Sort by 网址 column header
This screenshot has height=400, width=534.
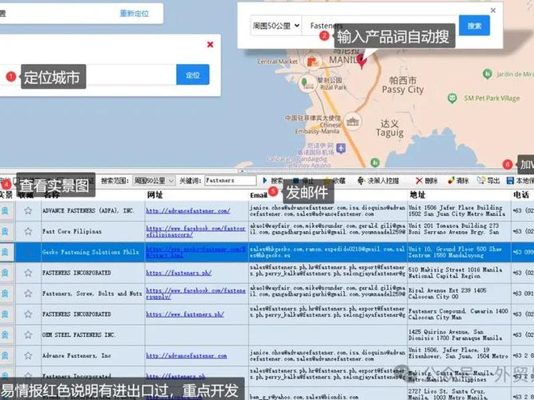pos(155,195)
